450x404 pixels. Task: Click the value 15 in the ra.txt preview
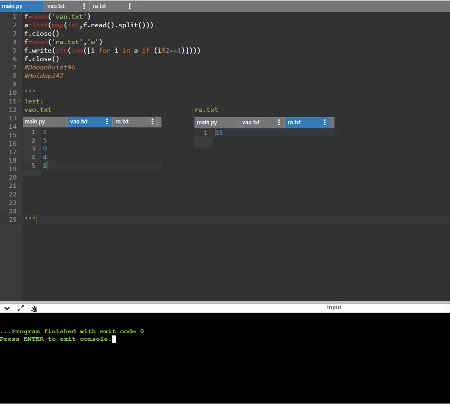tap(219, 133)
